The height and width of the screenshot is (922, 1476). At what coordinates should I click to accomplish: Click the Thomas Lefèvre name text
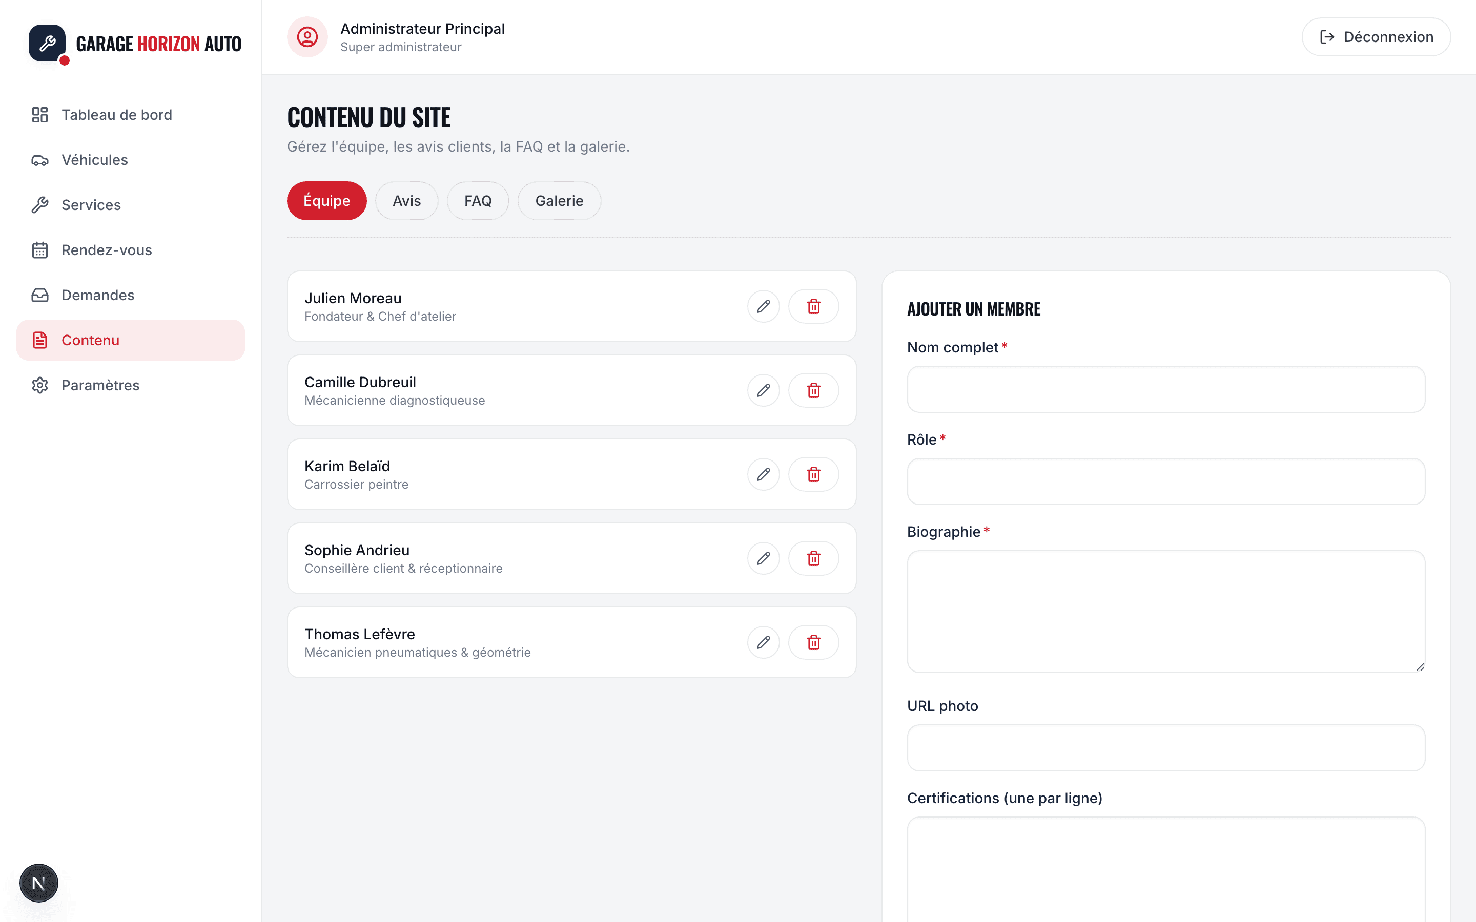click(360, 634)
